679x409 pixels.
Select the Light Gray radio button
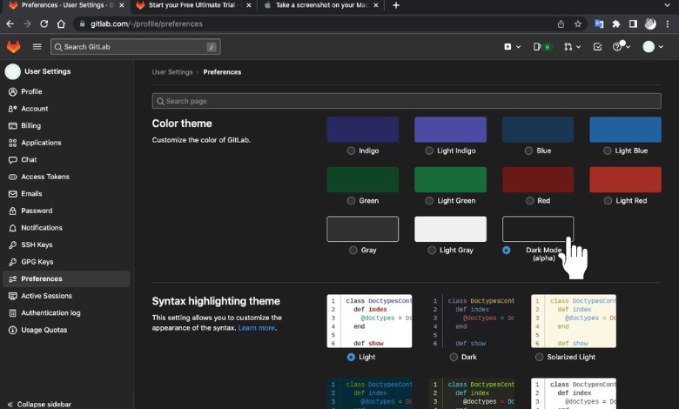tap(432, 250)
